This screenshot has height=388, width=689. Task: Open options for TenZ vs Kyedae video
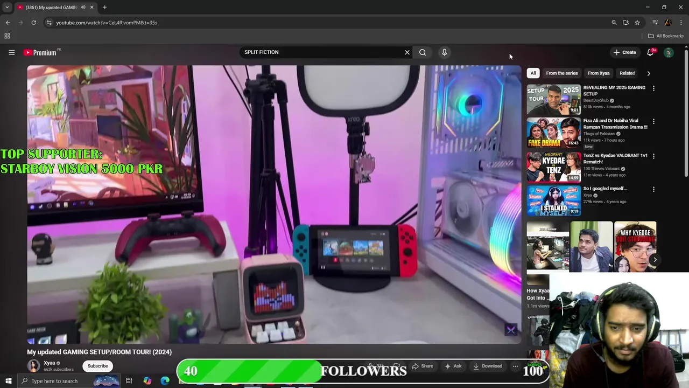pos(653,156)
